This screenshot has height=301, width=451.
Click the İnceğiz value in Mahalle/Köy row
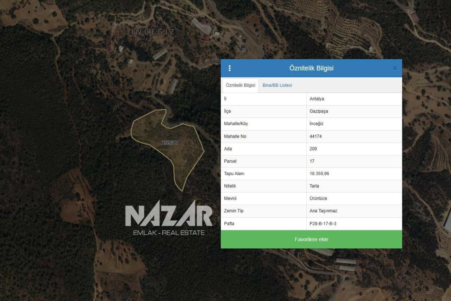316,124
